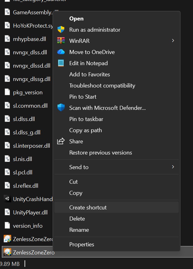Viewport: 193px width, 269px height.
Task: Expand the Send to submenu arrow
Action: [x=173, y=167]
